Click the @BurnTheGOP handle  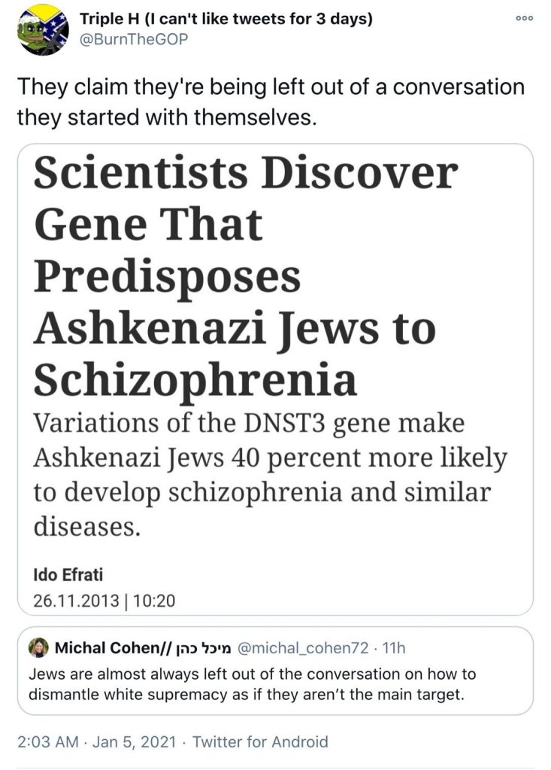[129, 39]
